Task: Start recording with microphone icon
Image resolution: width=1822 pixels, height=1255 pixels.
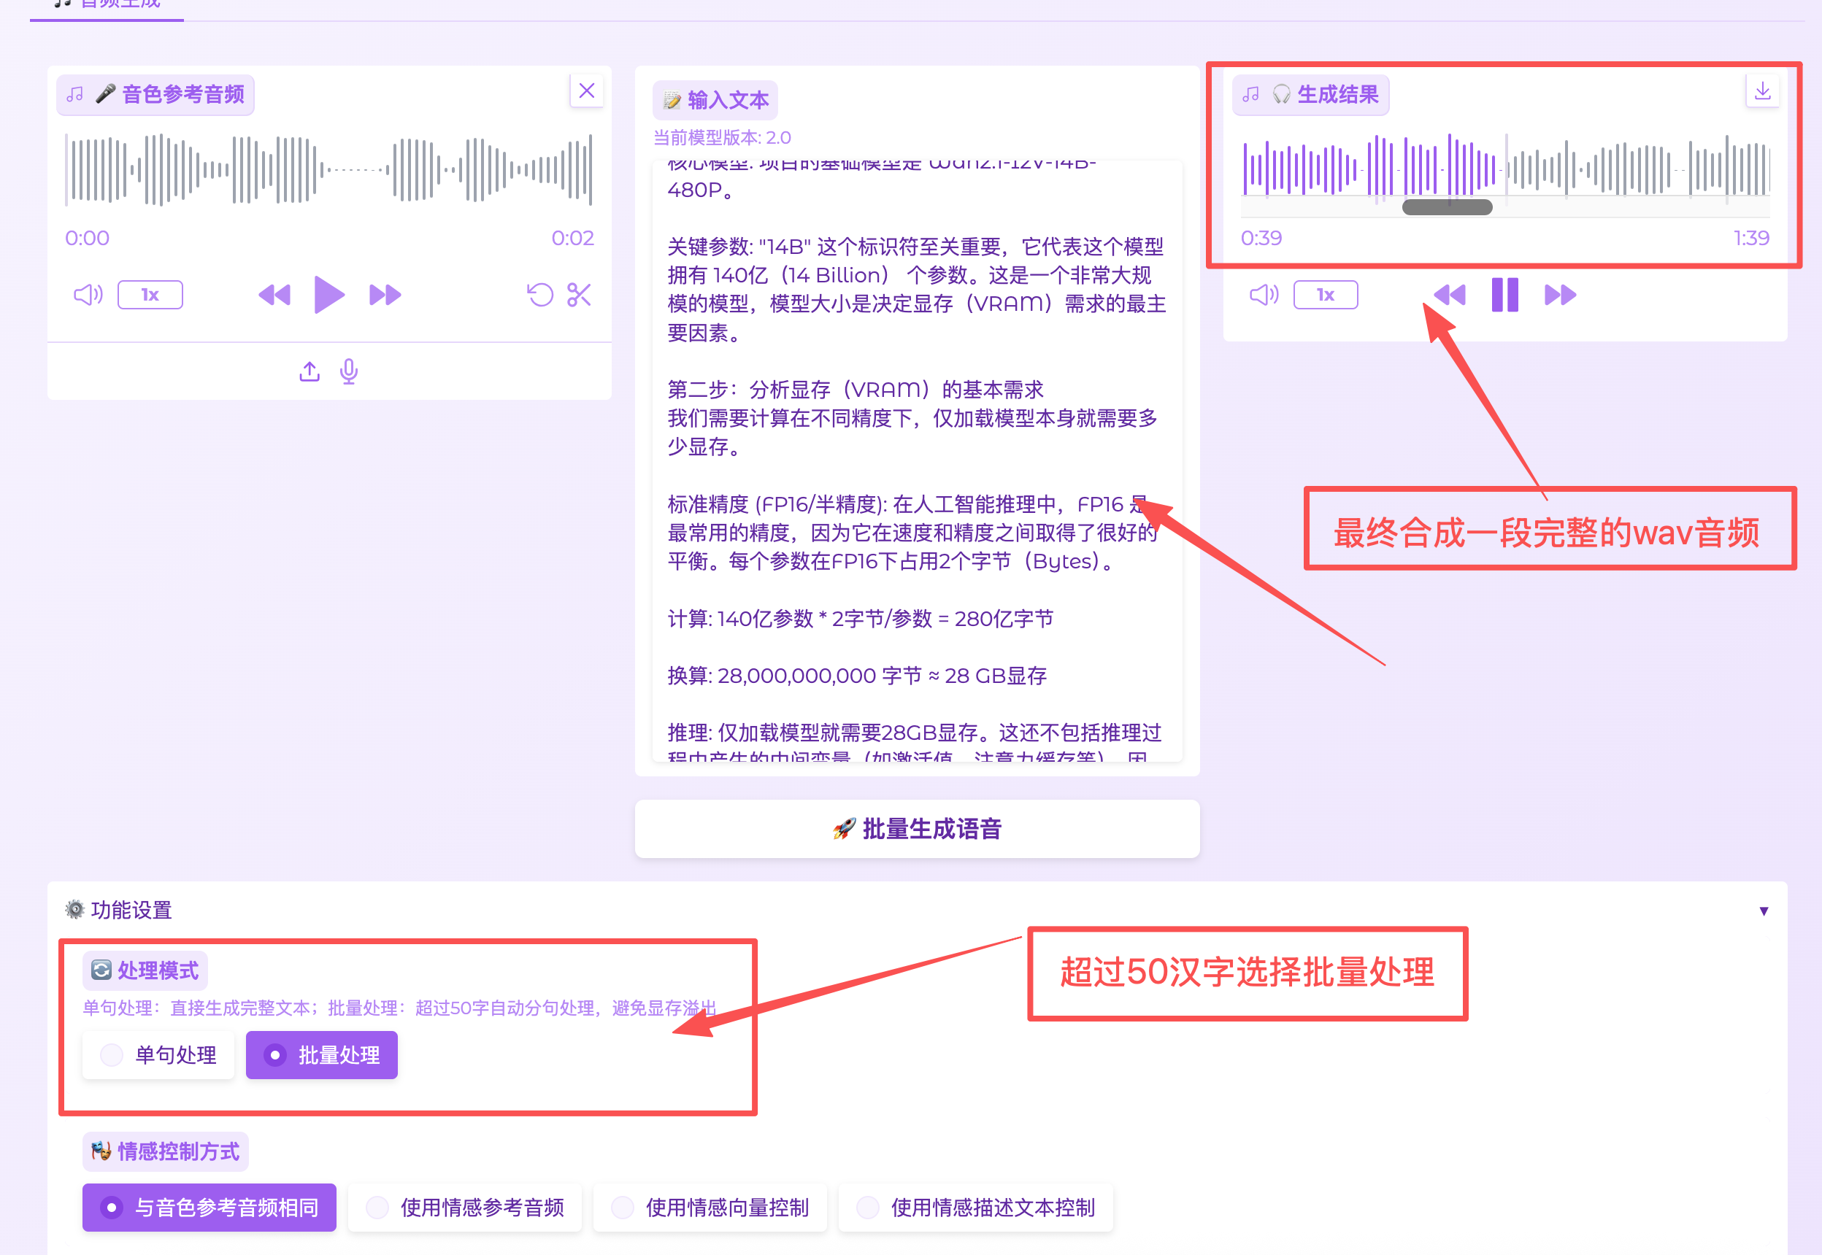Action: tap(348, 371)
